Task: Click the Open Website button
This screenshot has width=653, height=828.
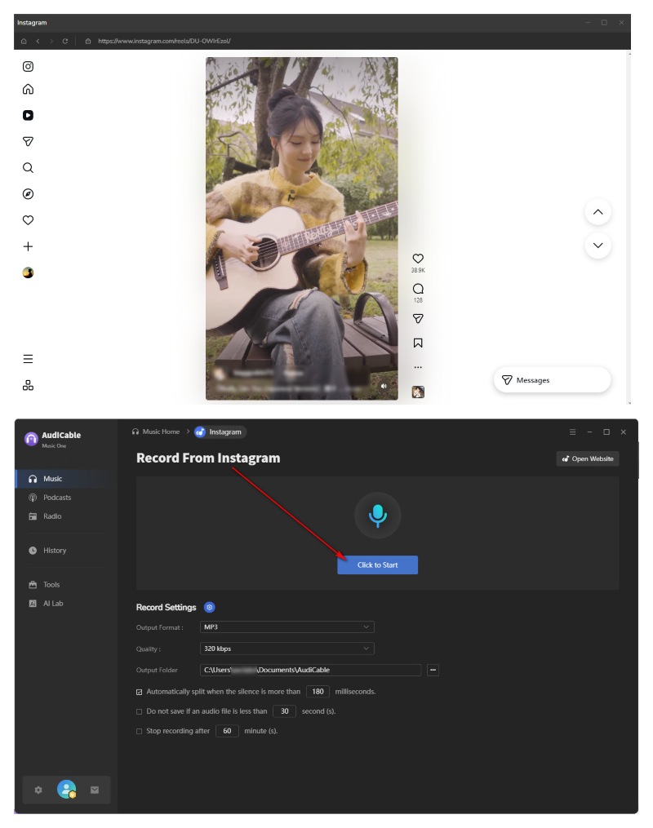Action: 588,459
